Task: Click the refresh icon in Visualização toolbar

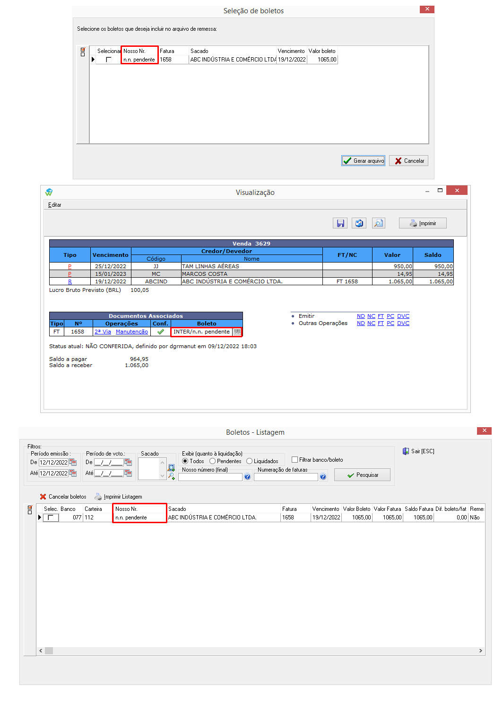Action: 359,223
